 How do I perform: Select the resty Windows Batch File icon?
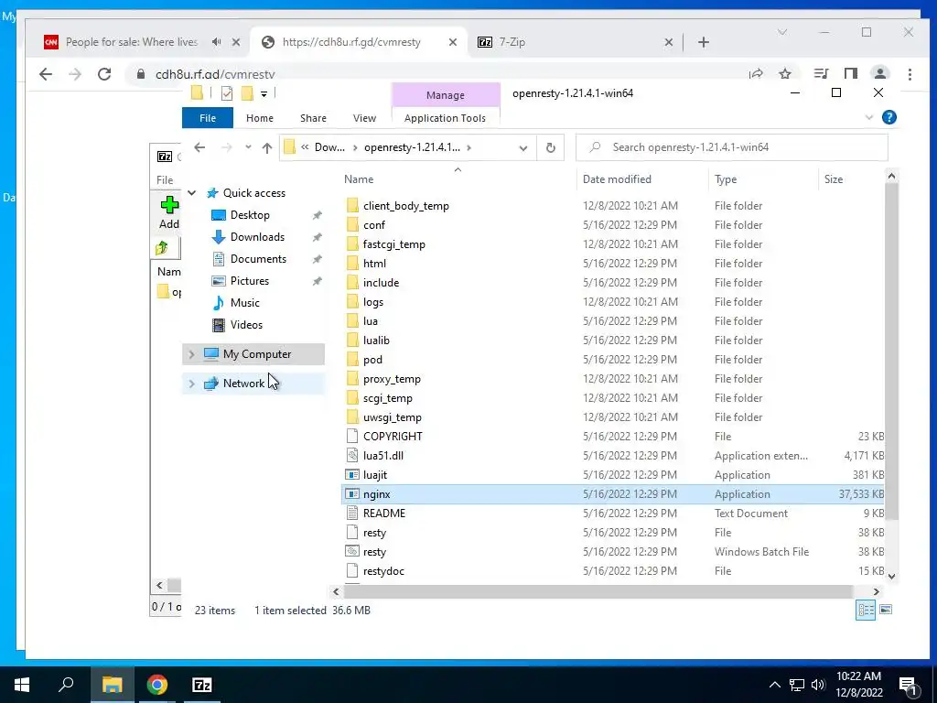pyautogui.click(x=352, y=552)
